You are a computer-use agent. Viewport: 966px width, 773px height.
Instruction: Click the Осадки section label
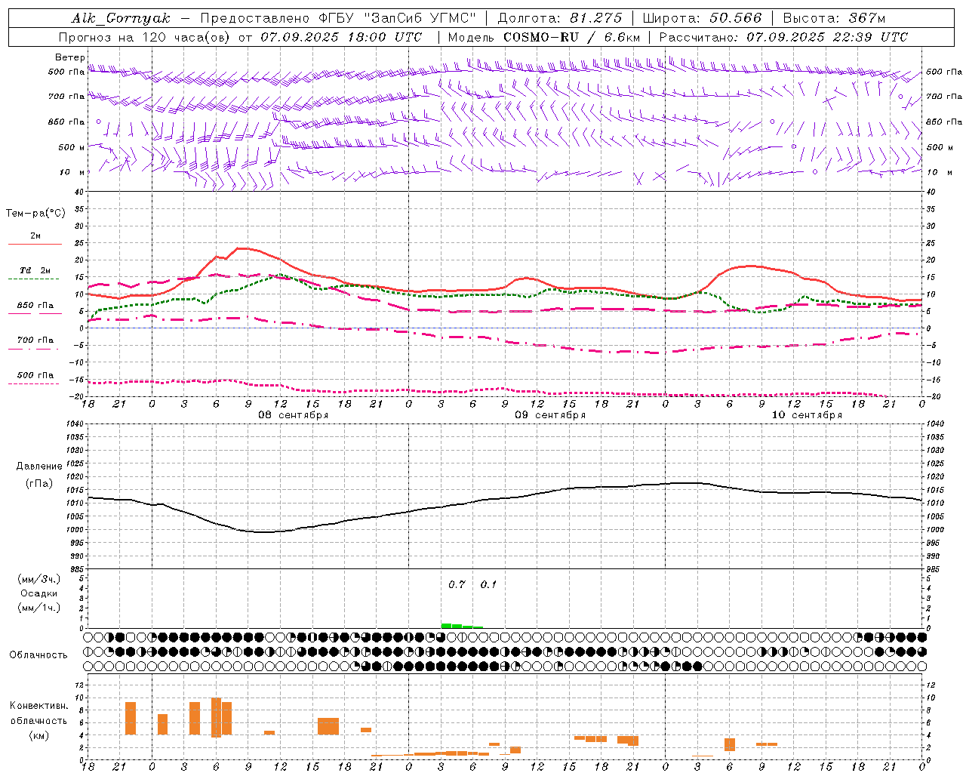click(38, 593)
